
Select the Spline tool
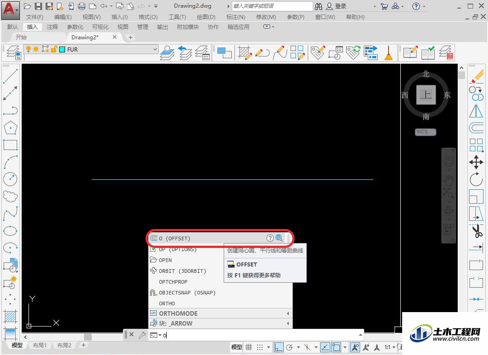[10, 214]
